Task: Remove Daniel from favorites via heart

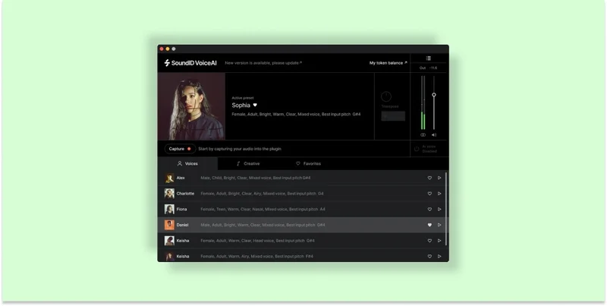Action: (429, 225)
